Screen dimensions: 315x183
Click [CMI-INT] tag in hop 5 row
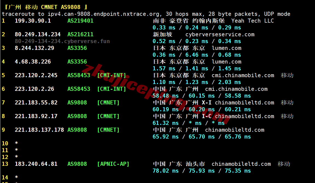(x=112, y=75)
